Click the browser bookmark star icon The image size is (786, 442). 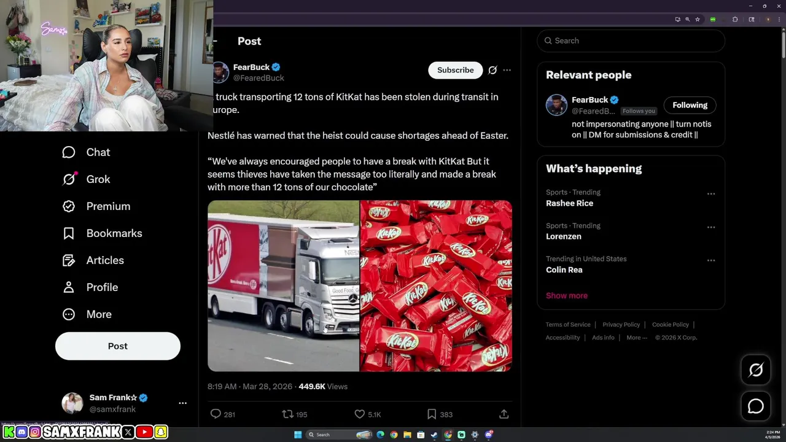tap(698, 19)
